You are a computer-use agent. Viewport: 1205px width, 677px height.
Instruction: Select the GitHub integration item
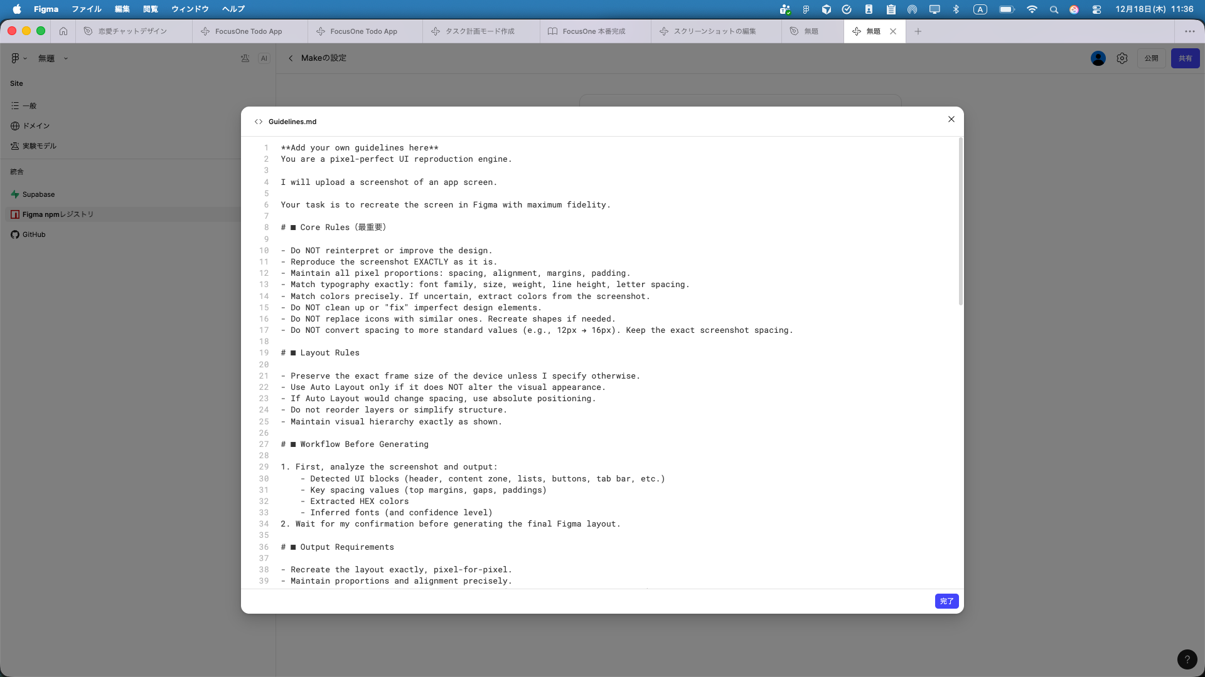34,234
